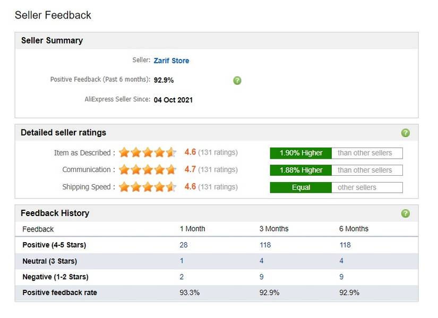438x318 pixels.
Task: Click the 4.6 Item as Described score
Action: (190, 152)
